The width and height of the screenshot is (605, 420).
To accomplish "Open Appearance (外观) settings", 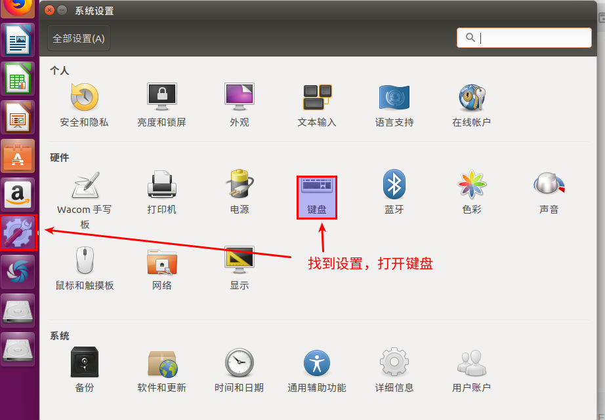I will (x=240, y=105).
